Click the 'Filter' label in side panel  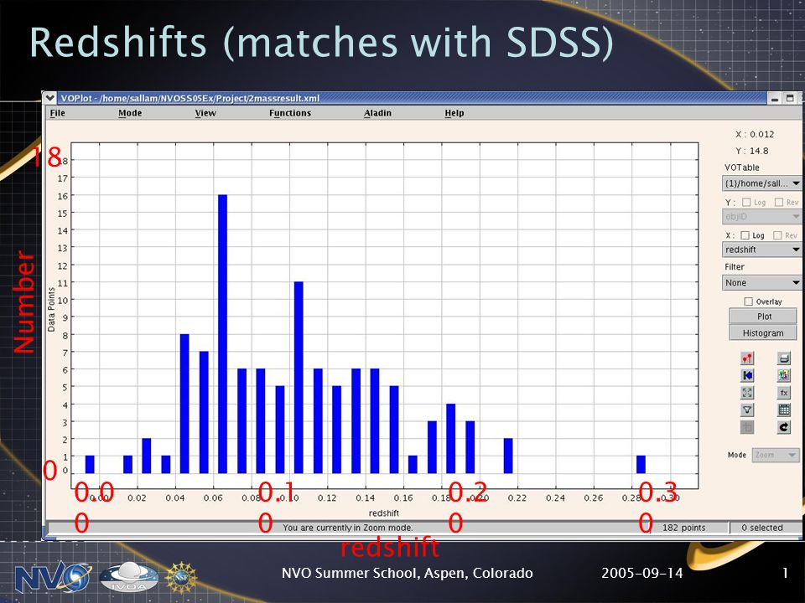point(735,266)
